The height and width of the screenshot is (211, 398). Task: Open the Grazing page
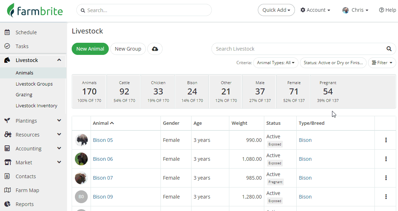point(24,94)
